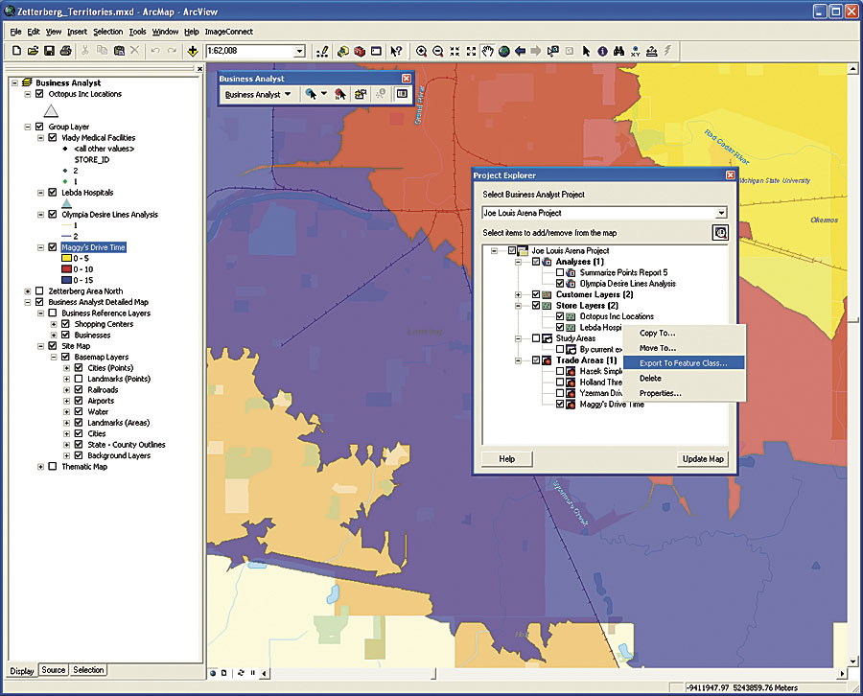Click the red store-pointer icon in Business Analyst toolbar

(x=340, y=95)
